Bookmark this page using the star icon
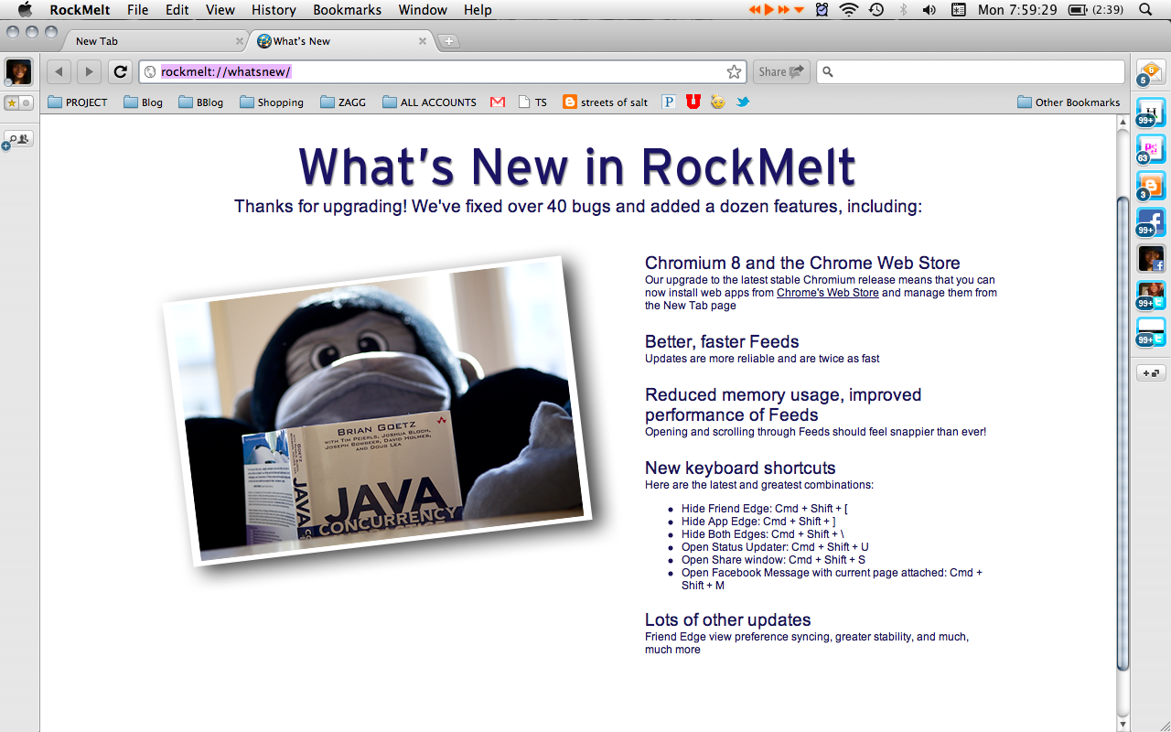This screenshot has height=732, width=1171. (x=734, y=71)
